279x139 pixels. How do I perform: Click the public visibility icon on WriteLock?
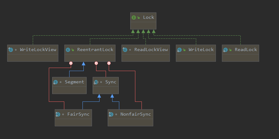184,50
